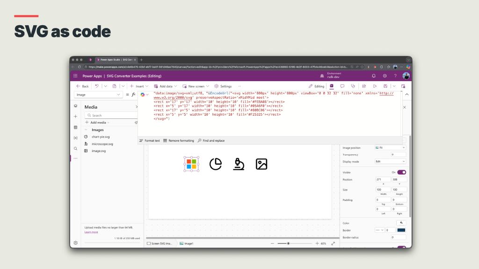
Task: Click the Preview app play icon
Action: 375,86
